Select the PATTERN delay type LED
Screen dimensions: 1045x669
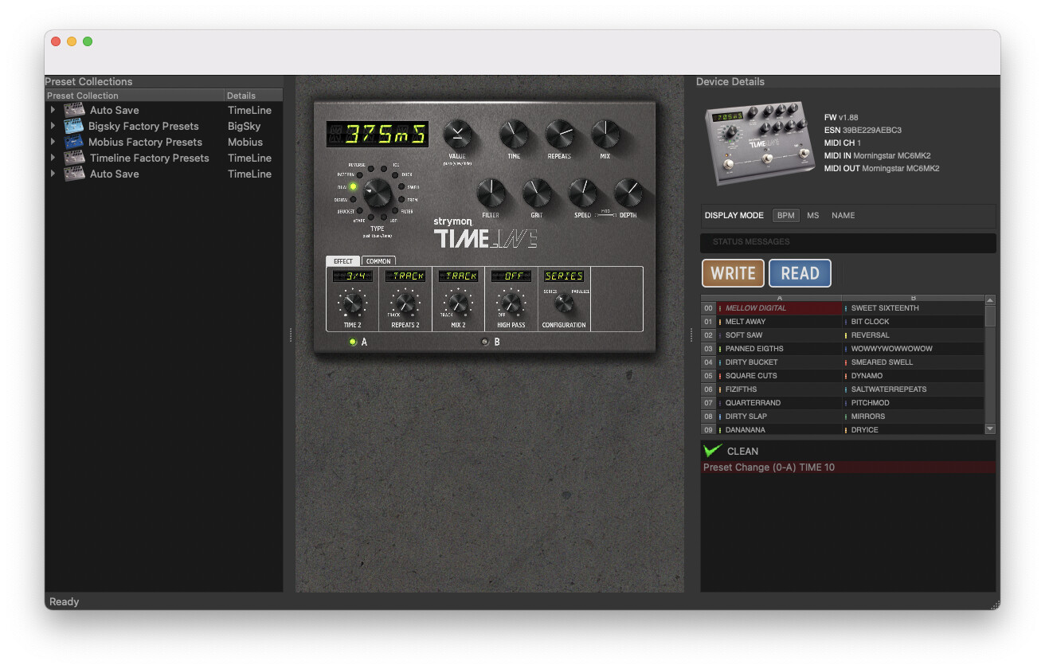[360, 174]
